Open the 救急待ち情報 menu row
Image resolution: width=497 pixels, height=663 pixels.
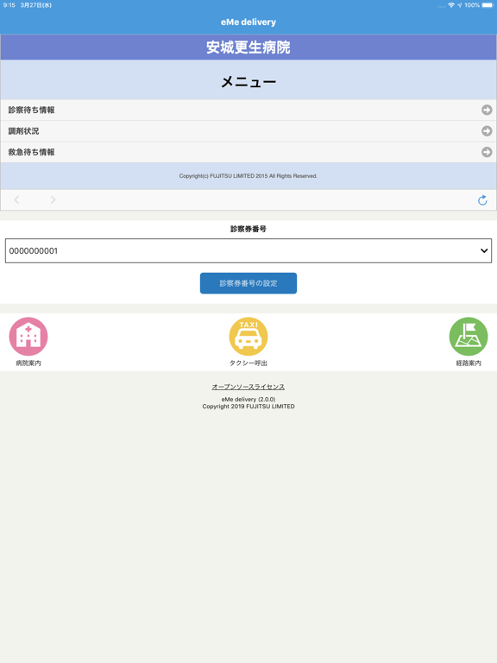pos(248,152)
